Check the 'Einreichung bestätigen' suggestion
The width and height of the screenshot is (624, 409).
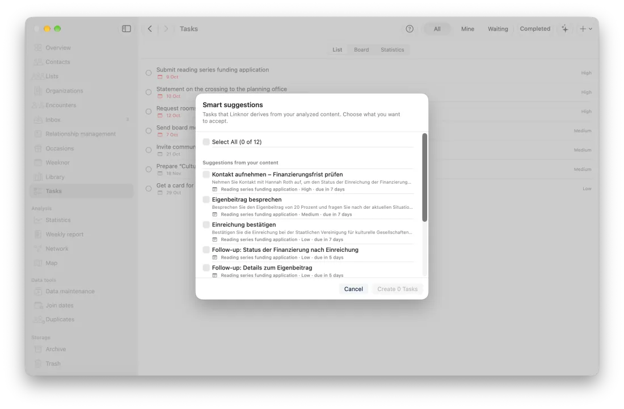point(206,225)
